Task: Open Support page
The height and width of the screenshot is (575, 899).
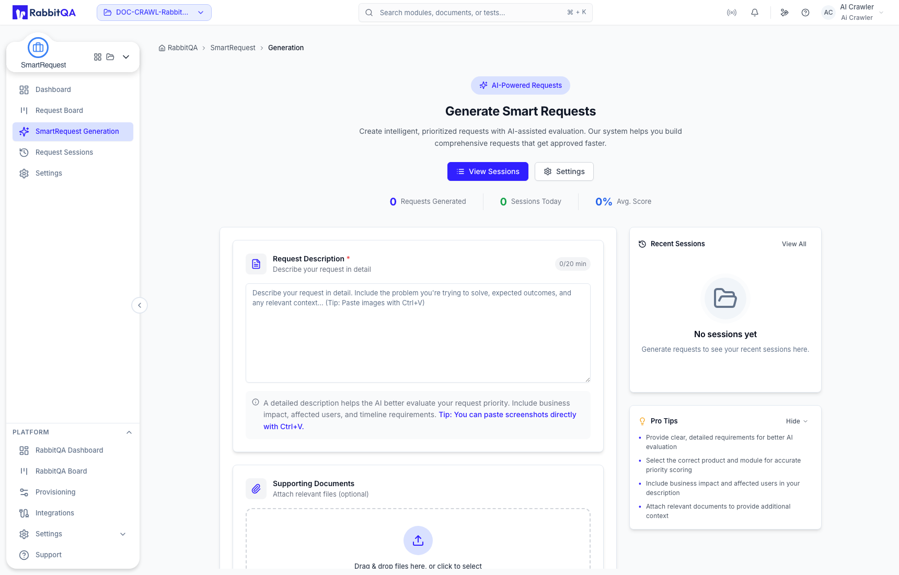Action: pos(73,555)
